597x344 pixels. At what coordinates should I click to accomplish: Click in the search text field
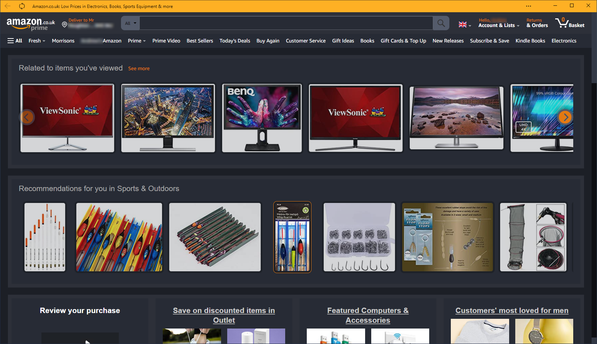click(x=286, y=23)
